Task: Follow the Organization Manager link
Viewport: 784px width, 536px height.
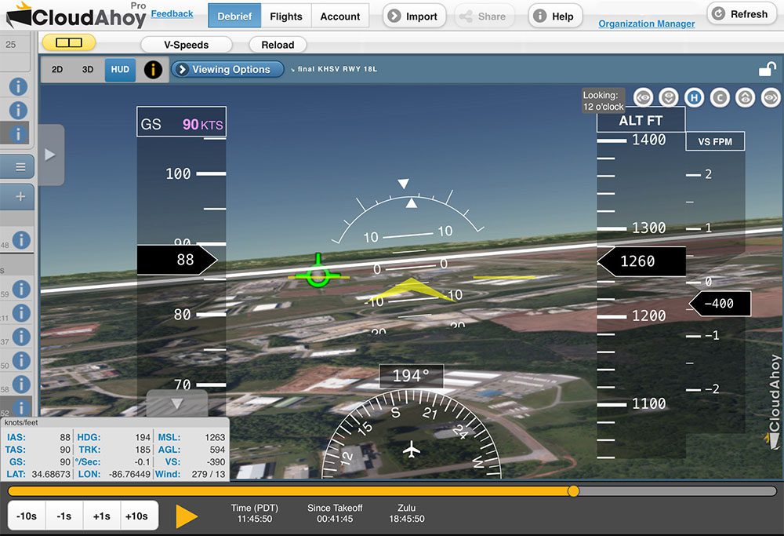Action: 647,24
